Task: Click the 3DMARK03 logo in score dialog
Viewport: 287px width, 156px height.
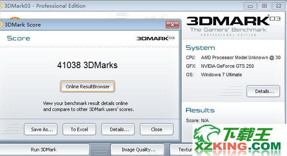Action: click(156, 38)
